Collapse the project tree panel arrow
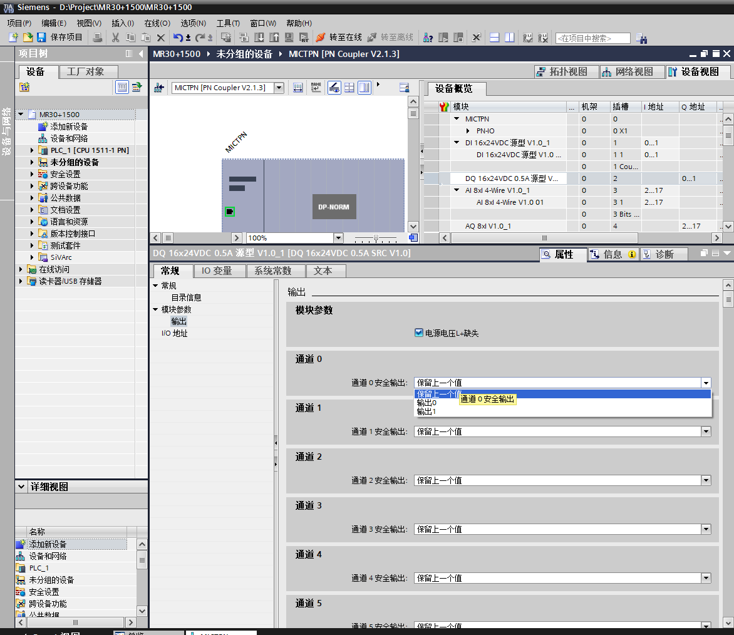734x635 pixels. (141, 54)
